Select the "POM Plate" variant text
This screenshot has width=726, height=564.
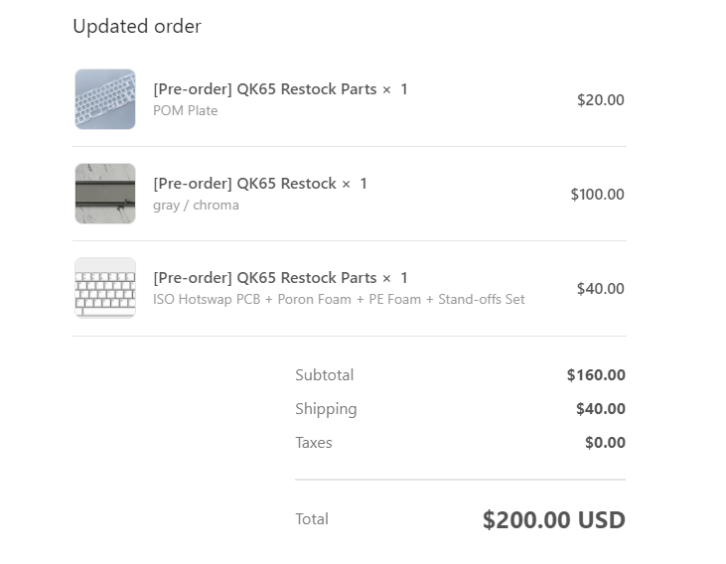pos(186,110)
